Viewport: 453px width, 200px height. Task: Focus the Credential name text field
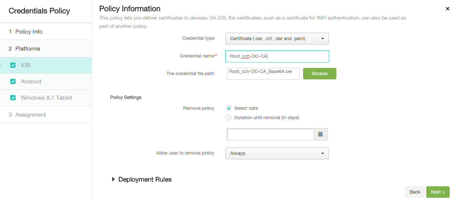pyautogui.click(x=277, y=56)
